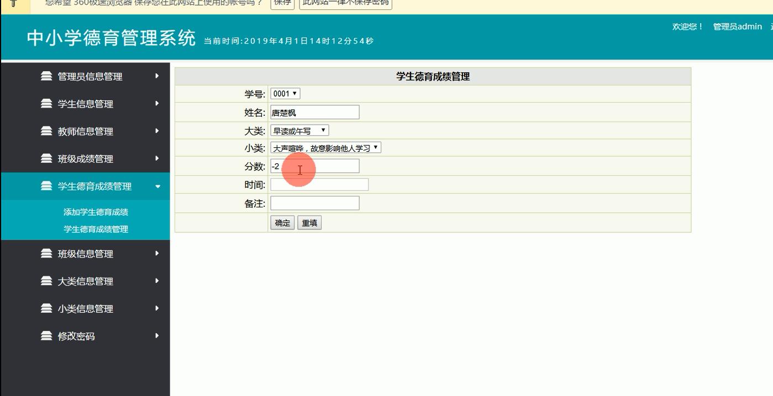This screenshot has width=773, height=396.
Task: Open the 教师信息管理 menu item
Action: pos(86,132)
